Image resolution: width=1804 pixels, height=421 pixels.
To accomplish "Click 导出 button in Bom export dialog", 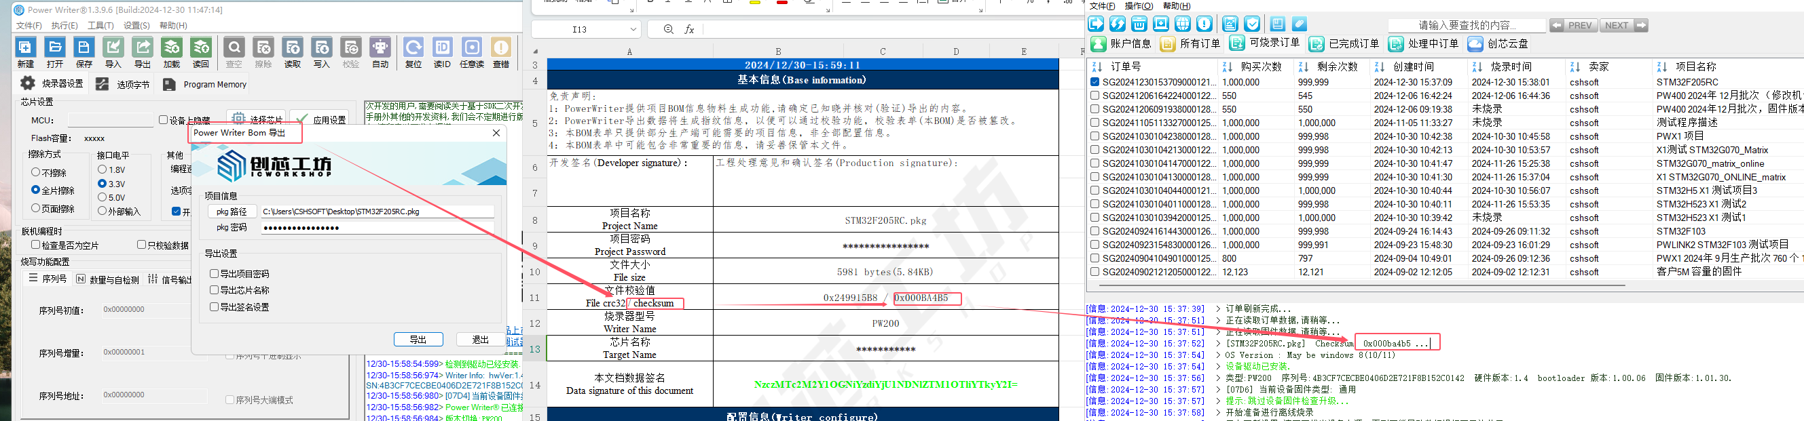I will tap(418, 339).
